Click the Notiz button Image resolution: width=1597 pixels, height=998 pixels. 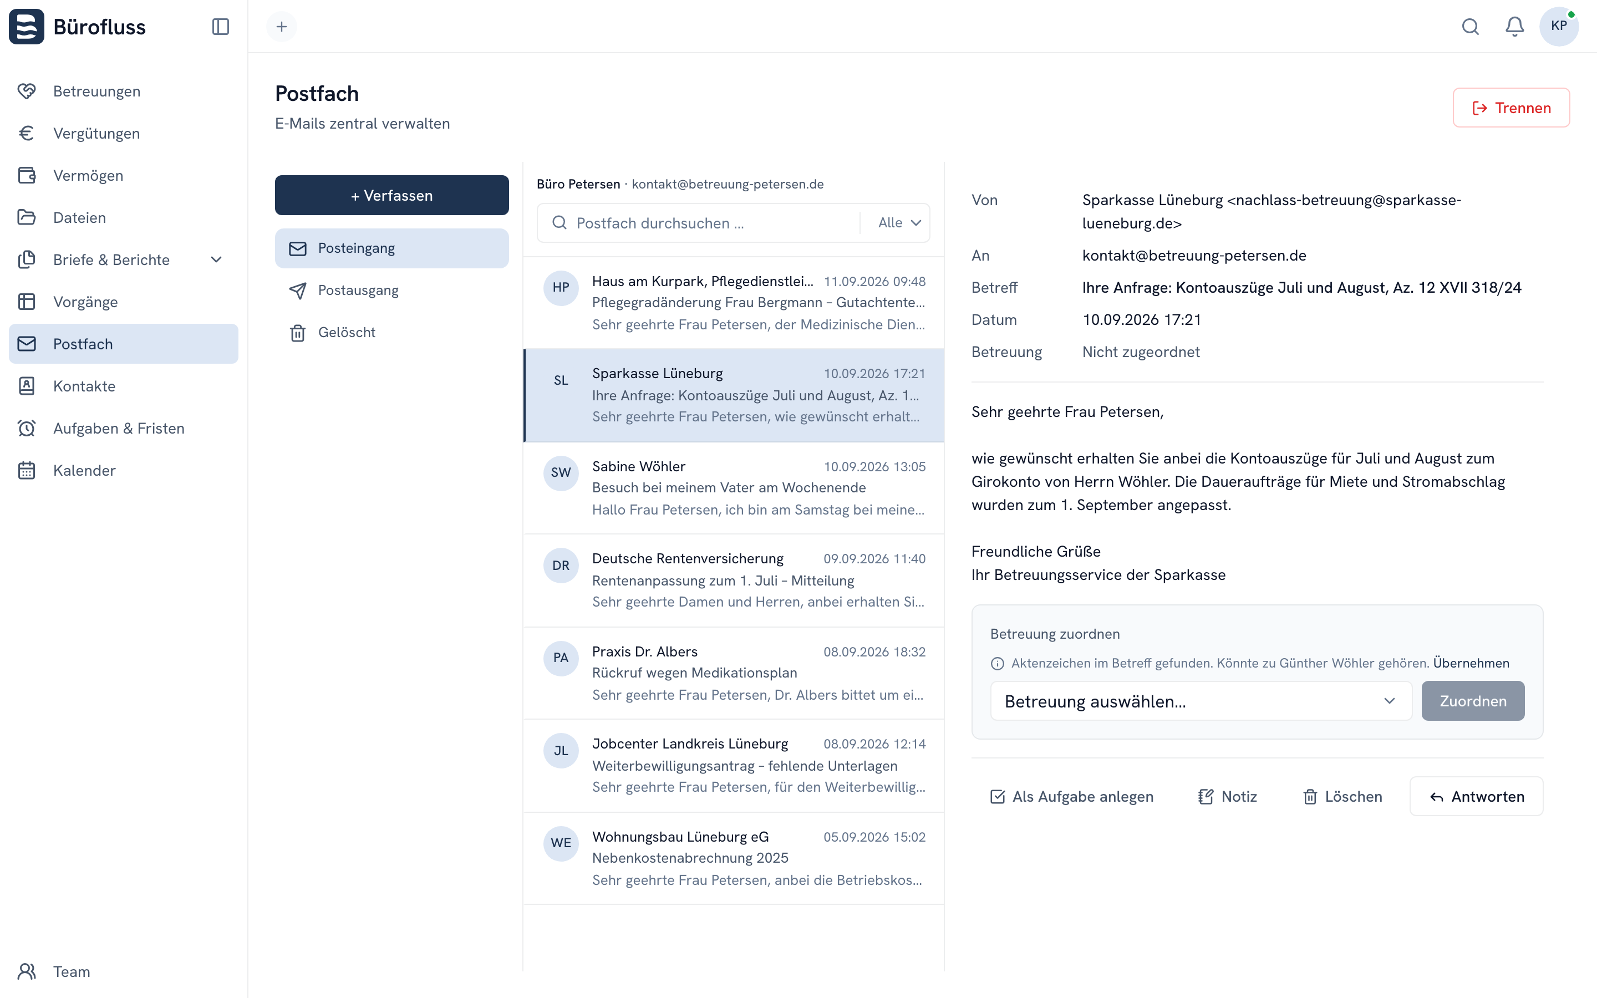point(1228,797)
